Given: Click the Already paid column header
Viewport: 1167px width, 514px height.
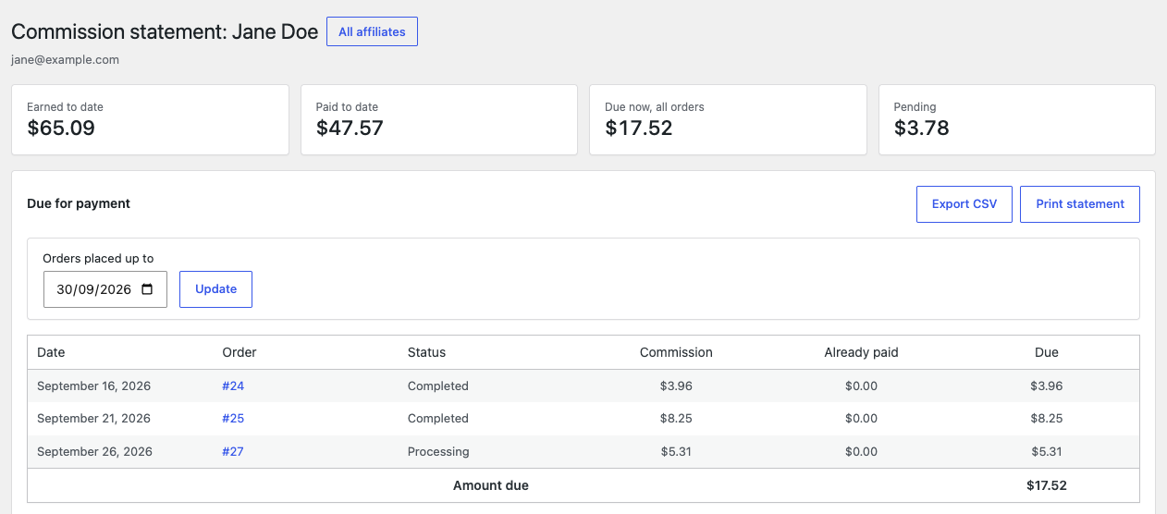Looking at the screenshot, I should (x=861, y=352).
